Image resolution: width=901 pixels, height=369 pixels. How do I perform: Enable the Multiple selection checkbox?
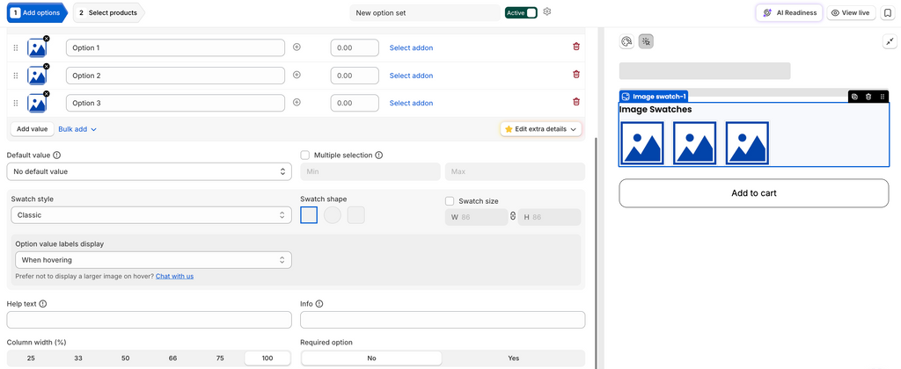coord(305,155)
